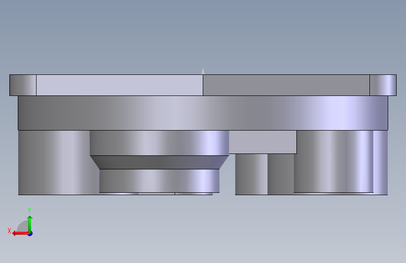The image size is (406, 263).
Task: Select the small flat rectangular face beside the chamfered boss
Action: [x=263, y=142]
